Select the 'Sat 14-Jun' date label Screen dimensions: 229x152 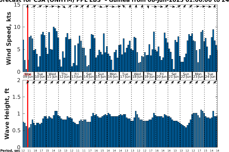89,75
